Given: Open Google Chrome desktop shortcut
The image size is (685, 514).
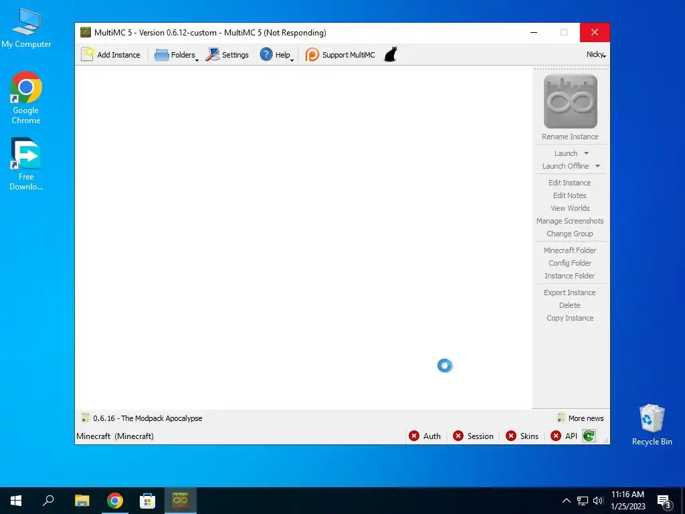Looking at the screenshot, I should pyautogui.click(x=26, y=98).
